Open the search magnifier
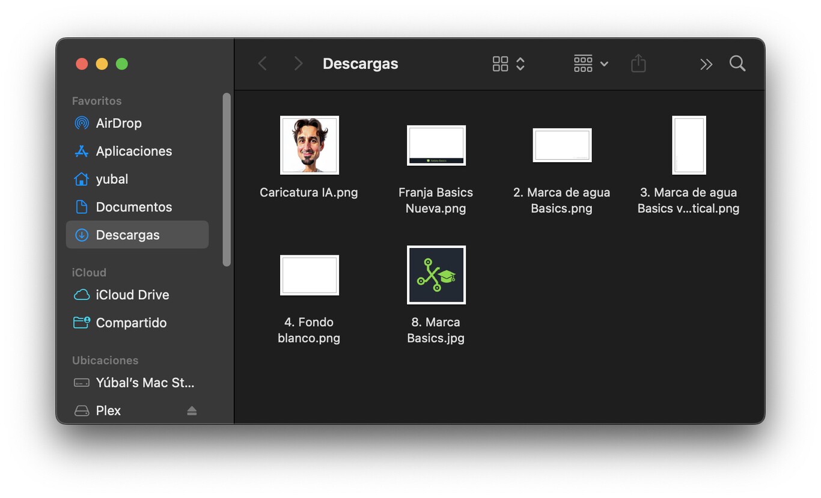This screenshot has height=498, width=821. (737, 63)
